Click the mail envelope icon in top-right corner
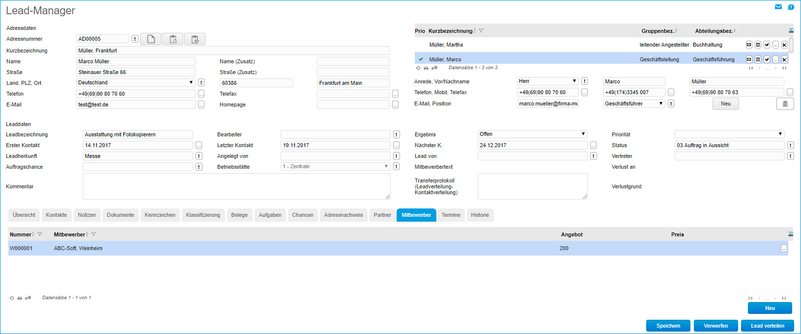The width and height of the screenshot is (801, 334). tap(778, 7)
